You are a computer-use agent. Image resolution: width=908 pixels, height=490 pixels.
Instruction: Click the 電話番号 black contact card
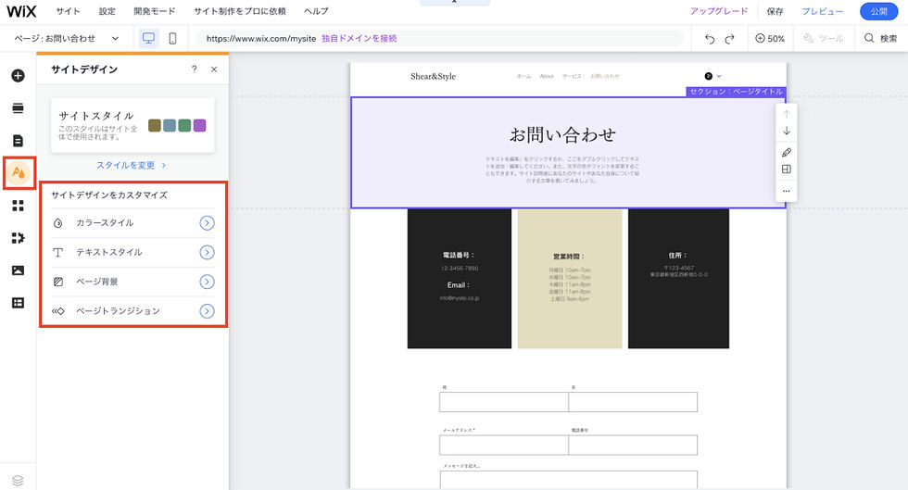460,279
